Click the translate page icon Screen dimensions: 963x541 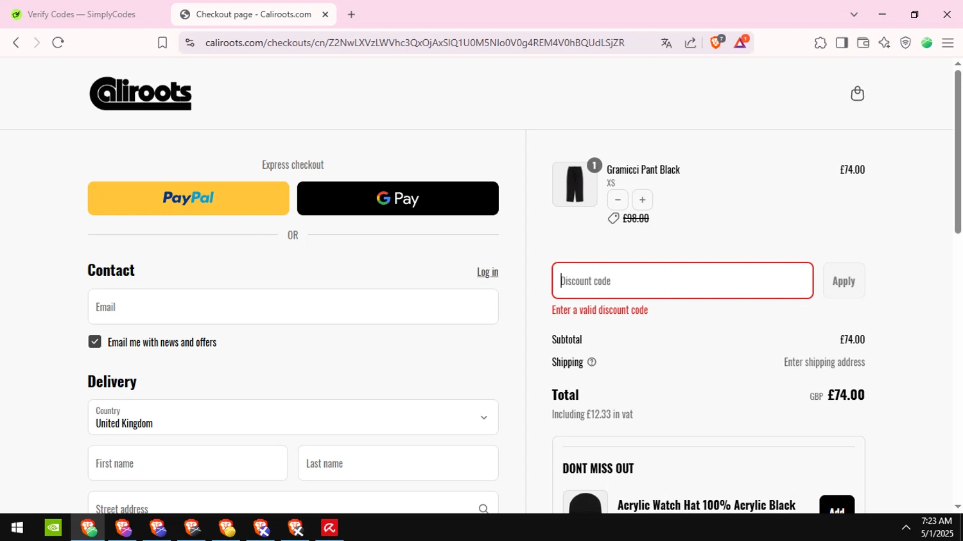pyautogui.click(x=666, y=43)
